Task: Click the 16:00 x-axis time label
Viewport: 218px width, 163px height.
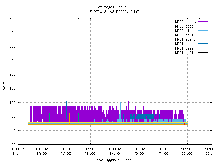Action: (x=42, y=153)
